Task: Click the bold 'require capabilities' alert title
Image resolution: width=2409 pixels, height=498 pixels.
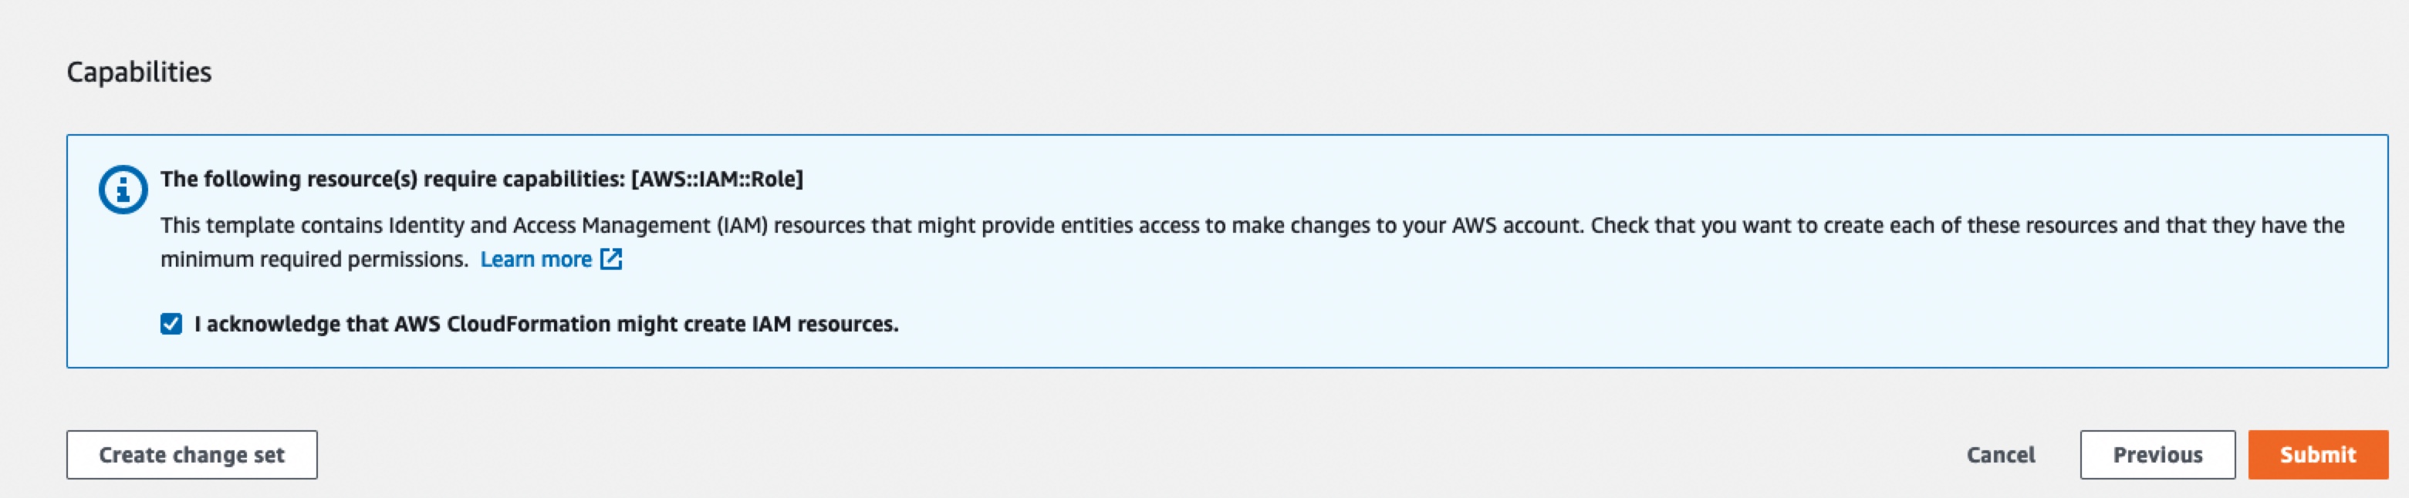Action: (481, 178)
